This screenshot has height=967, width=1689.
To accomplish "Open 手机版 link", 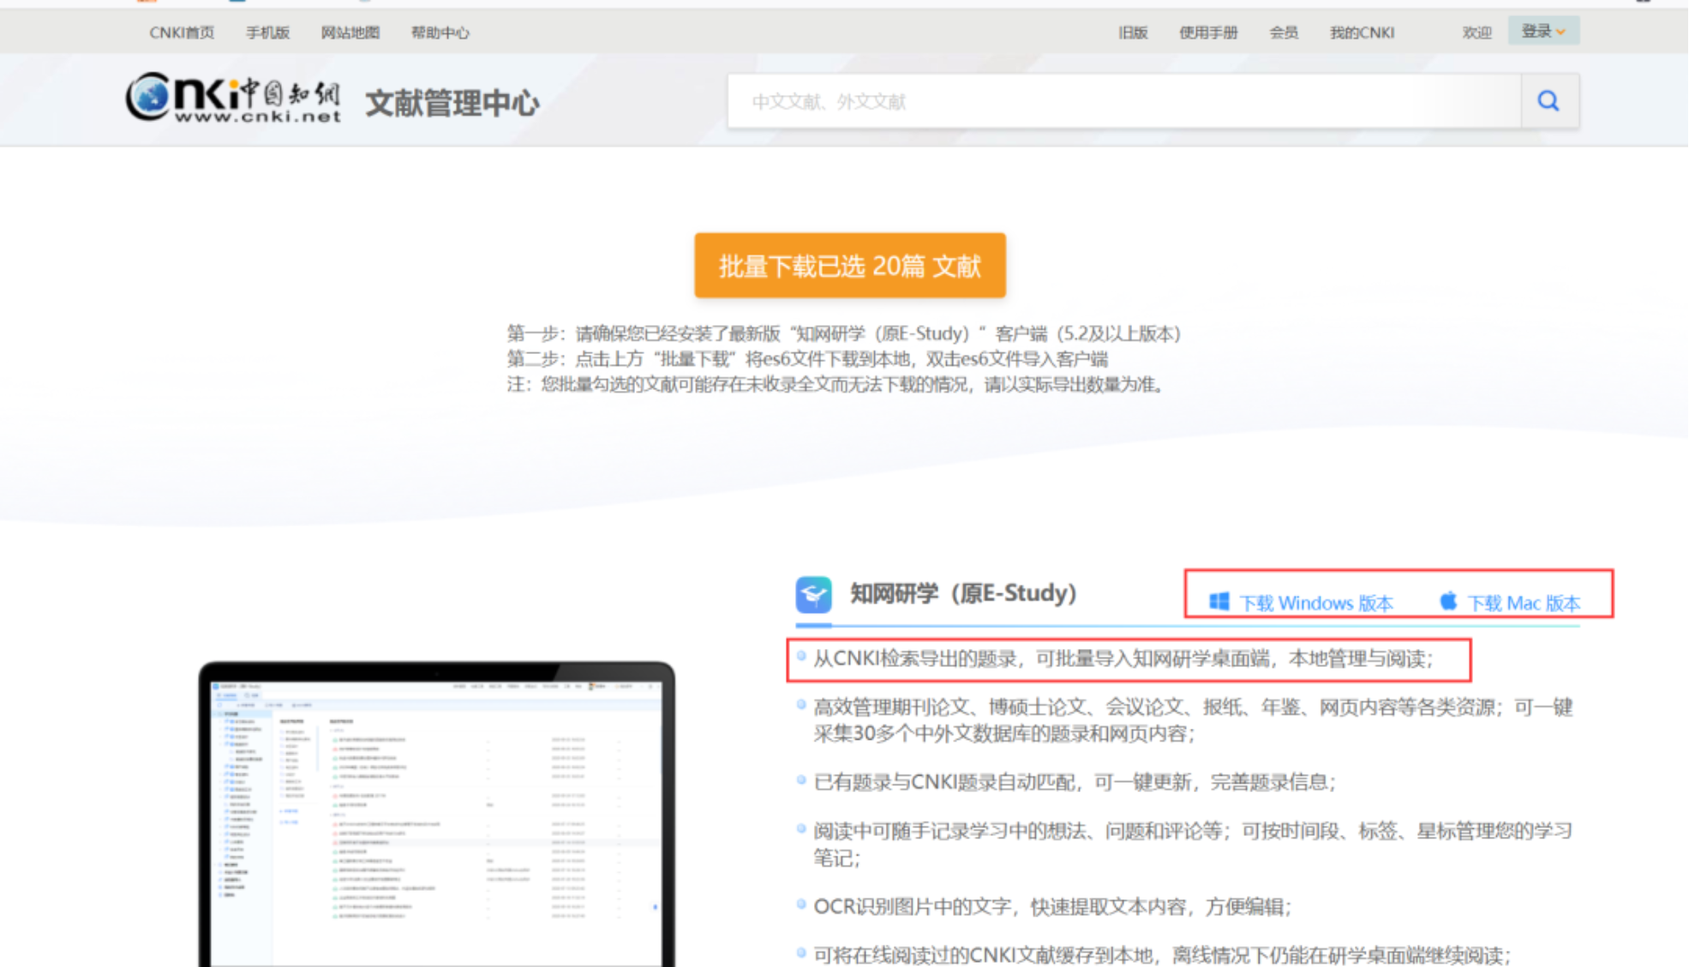I will point(268,33).
